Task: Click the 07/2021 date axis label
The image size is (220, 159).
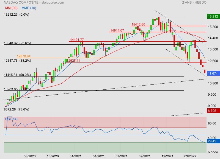Action: pos(122,156)
